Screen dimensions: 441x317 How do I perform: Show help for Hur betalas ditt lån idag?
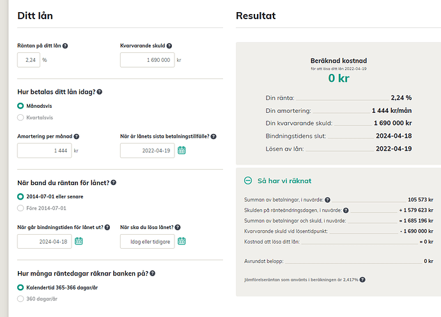tap(100, 92)
